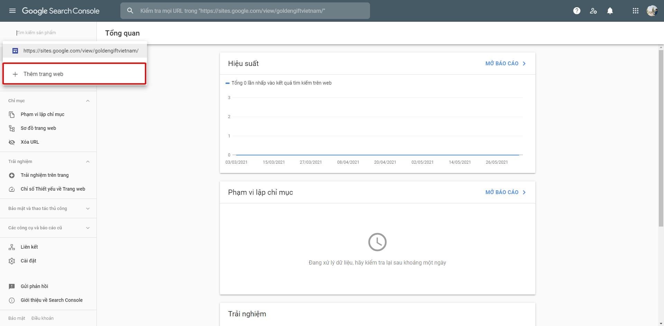The image size is (664, 326).
Task: Open the Google apps grid
Action: 635,11
